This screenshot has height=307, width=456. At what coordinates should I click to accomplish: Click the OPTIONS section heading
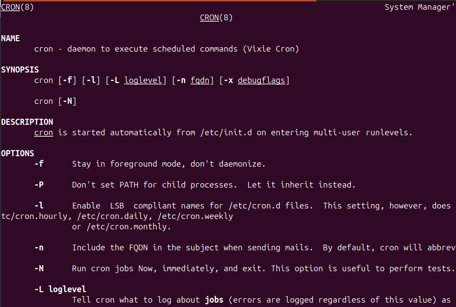(x=18, y=153)
